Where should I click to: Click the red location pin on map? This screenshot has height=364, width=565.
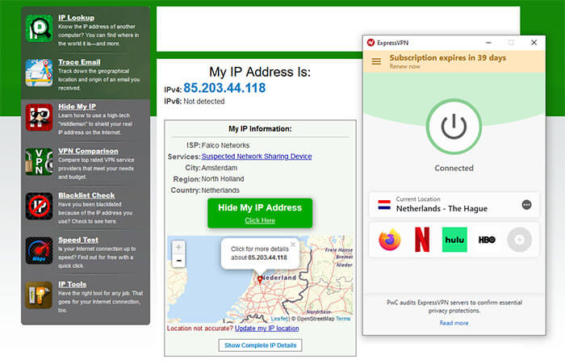pos(260,279)
